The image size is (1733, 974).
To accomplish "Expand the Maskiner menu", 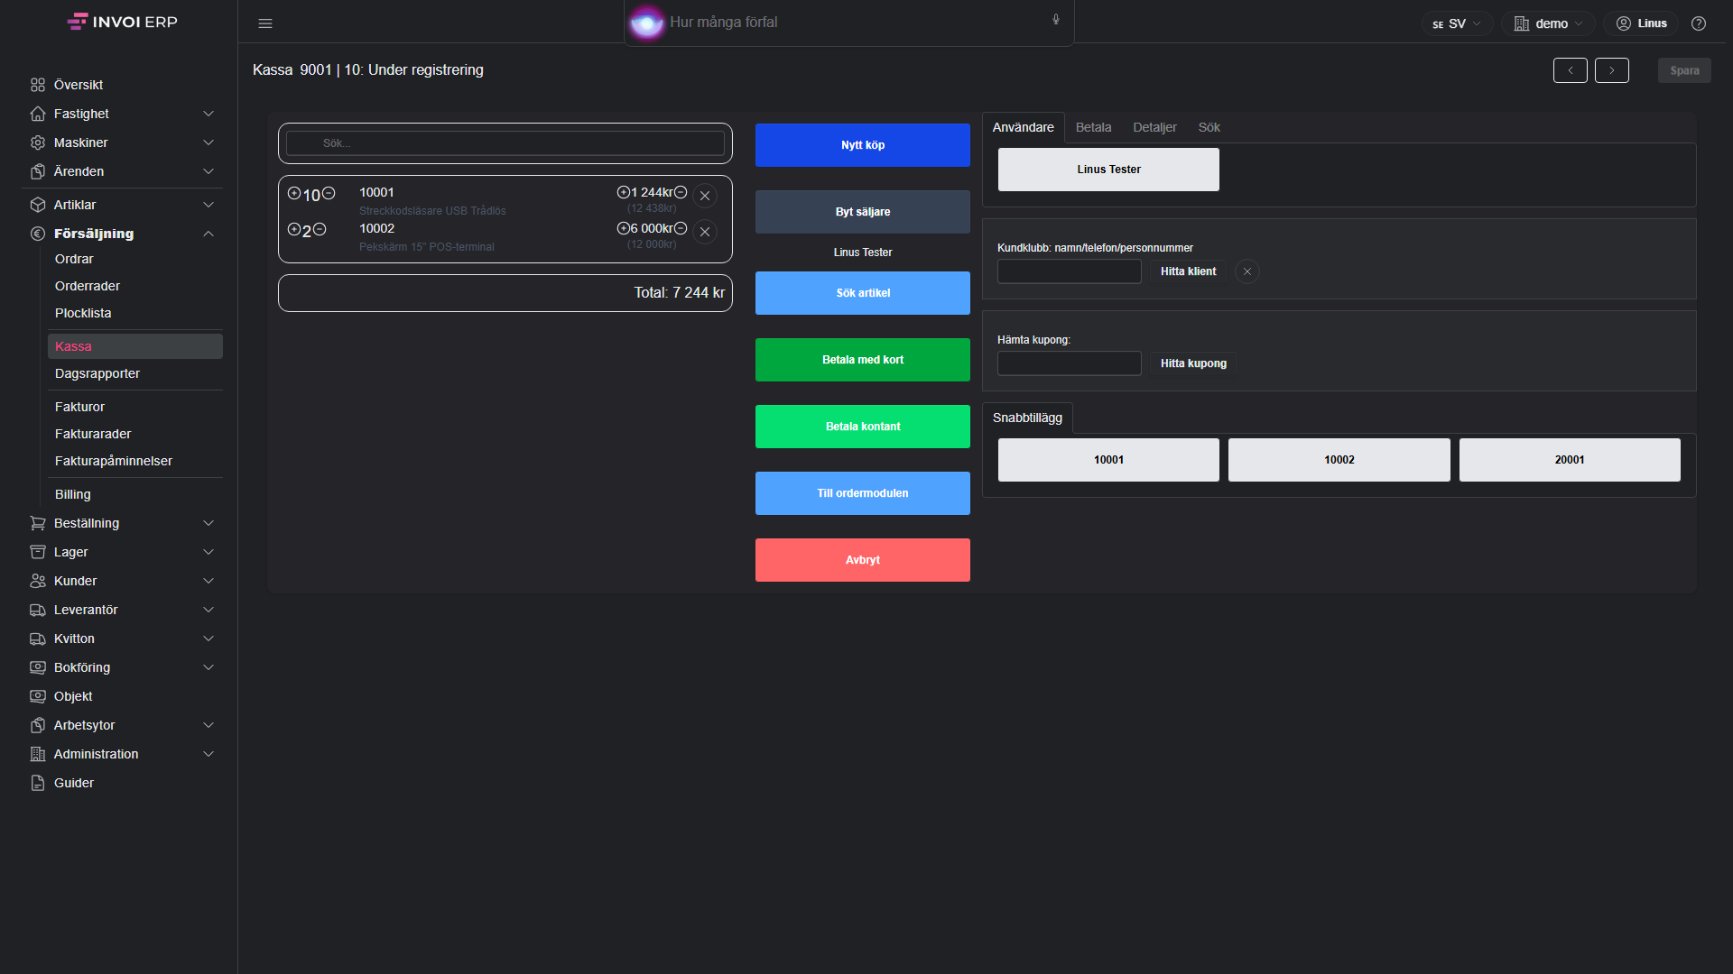I will coord(122,142).
